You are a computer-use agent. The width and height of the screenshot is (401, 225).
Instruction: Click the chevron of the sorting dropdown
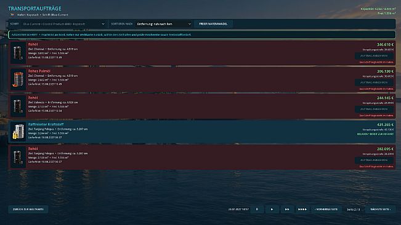click(190, 24)
